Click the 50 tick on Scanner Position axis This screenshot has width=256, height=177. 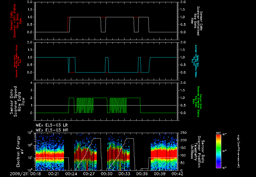tap(182, 163)
